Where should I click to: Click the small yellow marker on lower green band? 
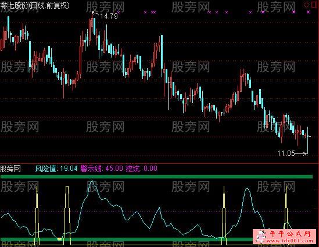59,239
